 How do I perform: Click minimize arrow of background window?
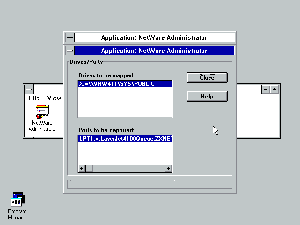(x=266, y=90)
